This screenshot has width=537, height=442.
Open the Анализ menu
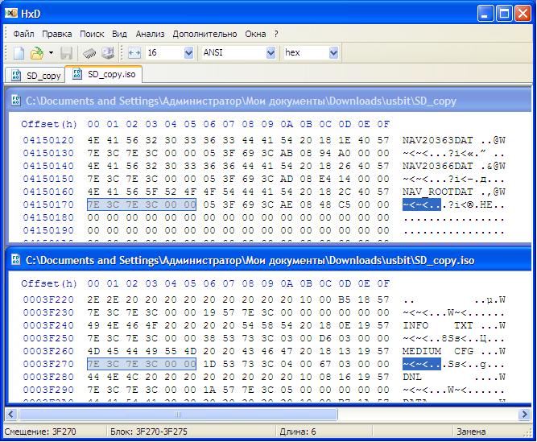[x=150, y=35]
